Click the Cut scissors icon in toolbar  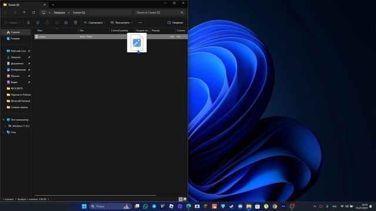tap(29, 22)
